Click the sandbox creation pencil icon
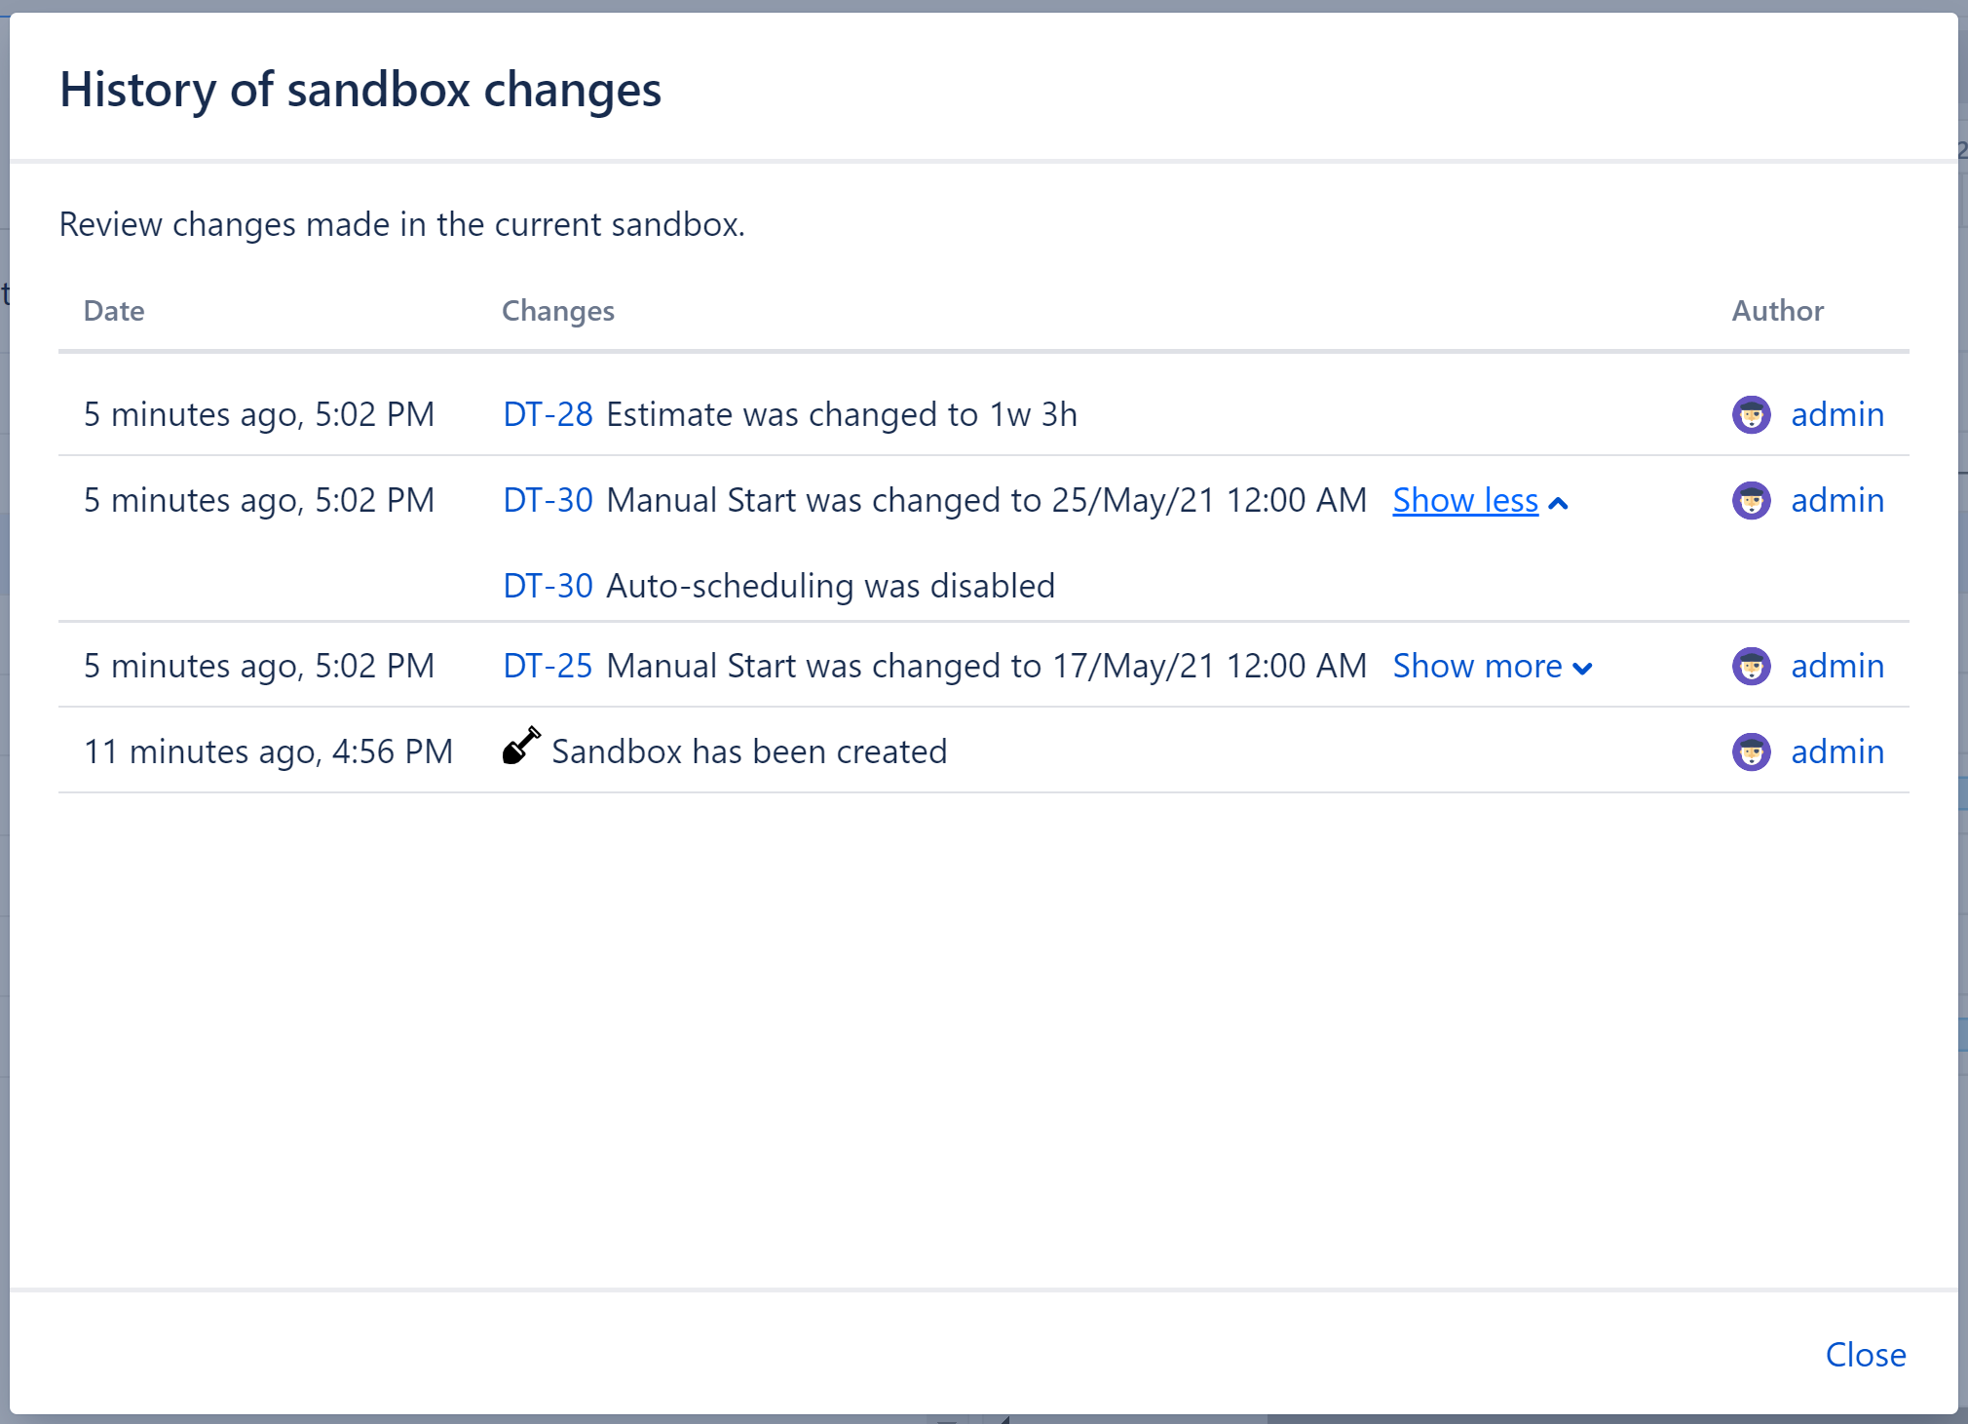Image resolution: width=1968 pixels, height=1424 pixels. tap(522, 749)
